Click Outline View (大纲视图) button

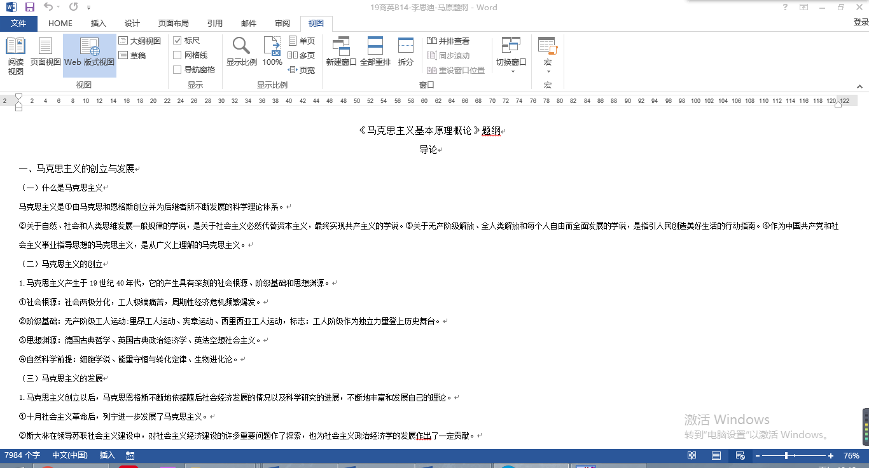point(140,41)
